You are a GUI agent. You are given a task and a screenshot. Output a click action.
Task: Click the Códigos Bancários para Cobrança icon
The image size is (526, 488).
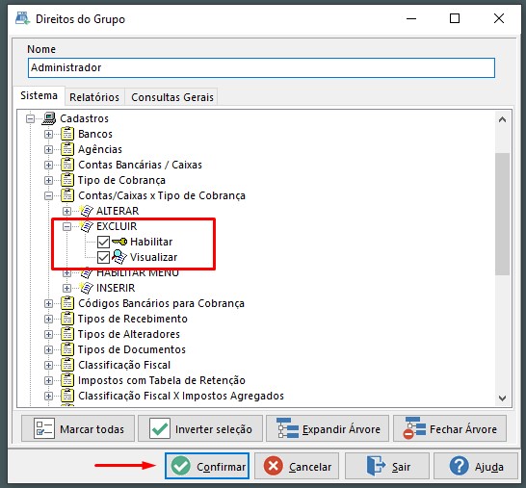tap(67, 303)
